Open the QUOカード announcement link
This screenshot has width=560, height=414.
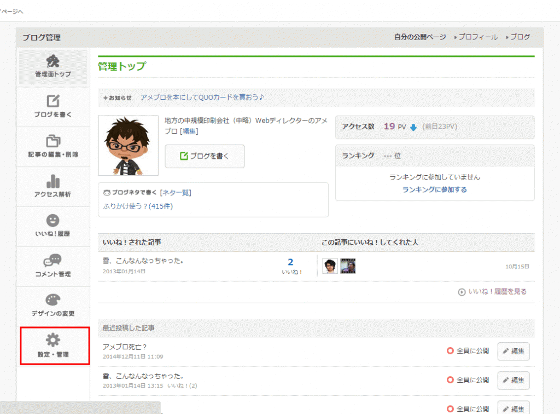[202, 97]
